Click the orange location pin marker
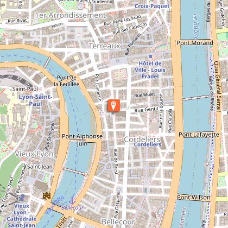The image size is (228, 228). pos(113,105)
